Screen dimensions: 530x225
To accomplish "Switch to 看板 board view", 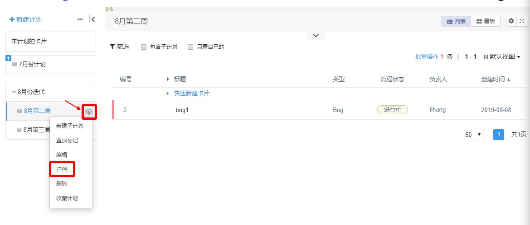I will tap(485, 21).
